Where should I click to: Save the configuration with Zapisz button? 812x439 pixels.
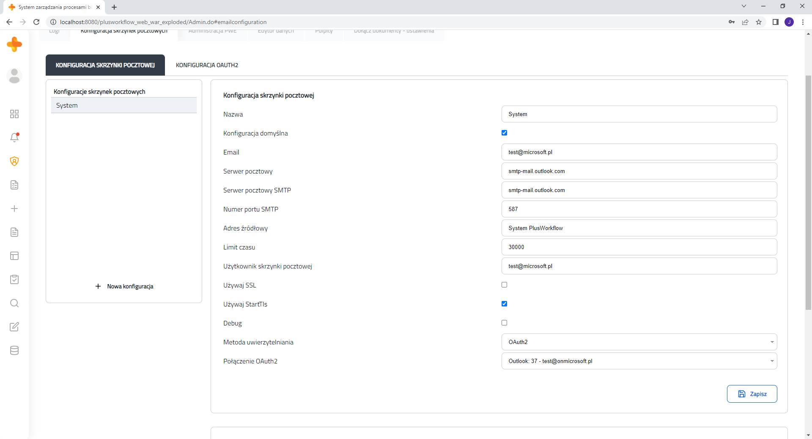pos(752,394)
